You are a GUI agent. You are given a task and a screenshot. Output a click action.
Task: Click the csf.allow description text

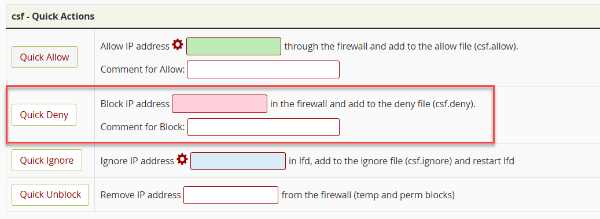click(x=402, y=47)
